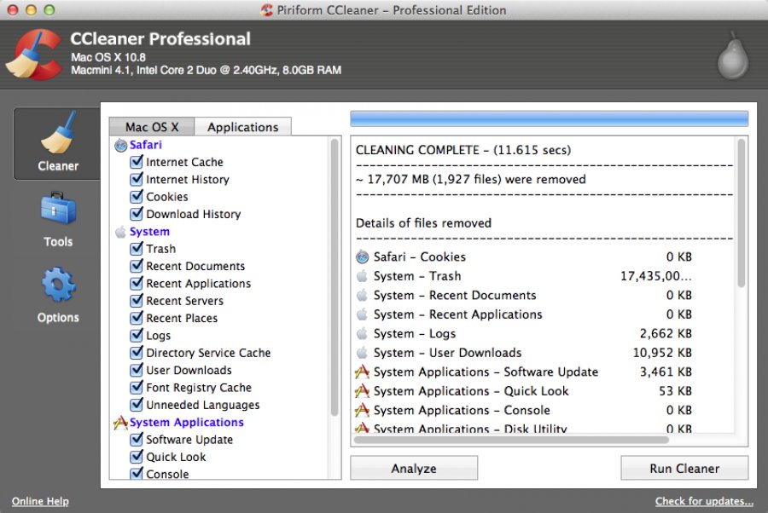Click "CLEANING COMPLETE - (11.615 secs)" text
768x513 pixels.
tap(463, 150)
